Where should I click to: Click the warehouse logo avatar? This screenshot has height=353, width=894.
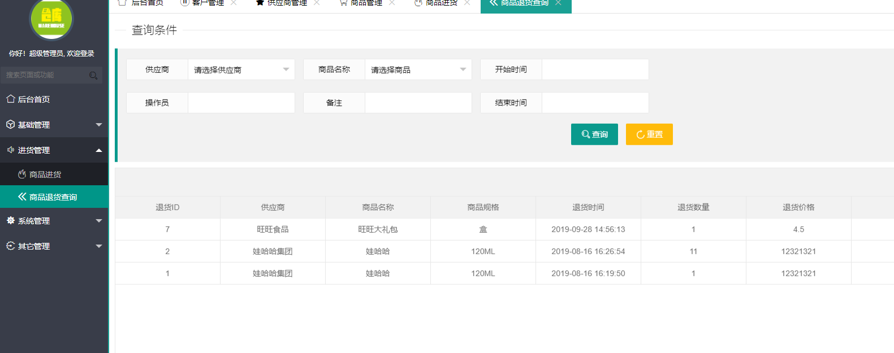(x=51, y=19)
